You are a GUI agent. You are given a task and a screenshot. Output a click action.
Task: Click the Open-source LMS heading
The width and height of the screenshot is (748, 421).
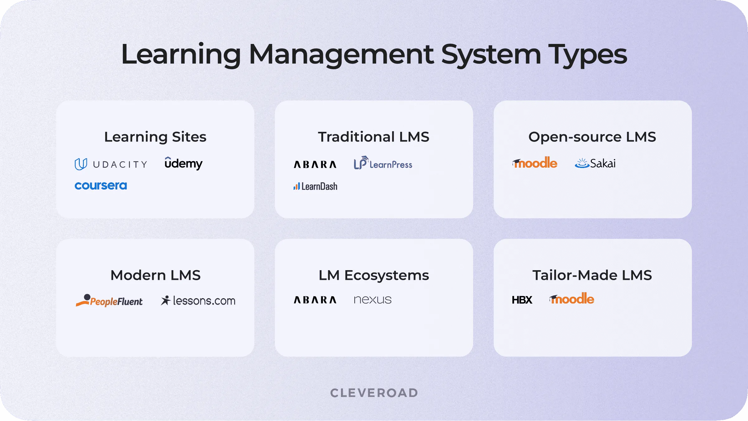pos(592,136)
